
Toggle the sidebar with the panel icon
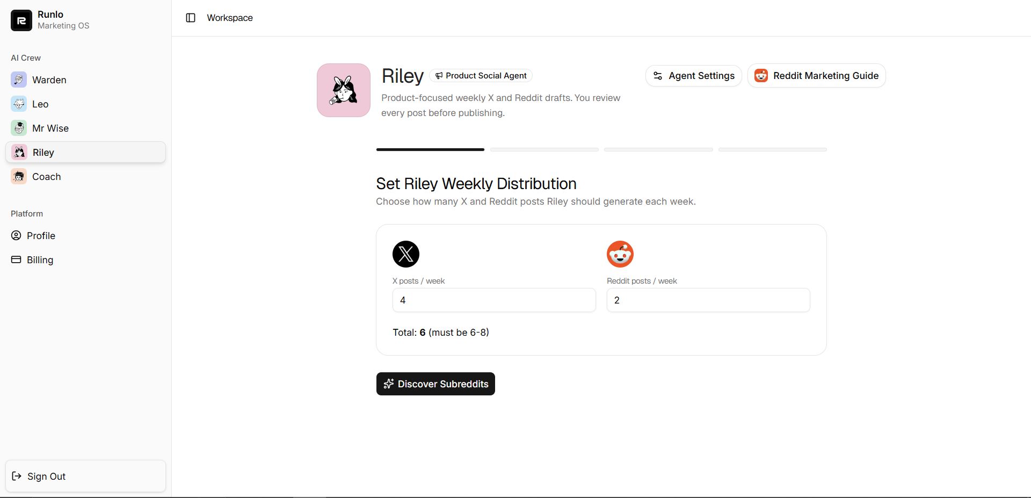pyautogui.click(x=191, y=18)
